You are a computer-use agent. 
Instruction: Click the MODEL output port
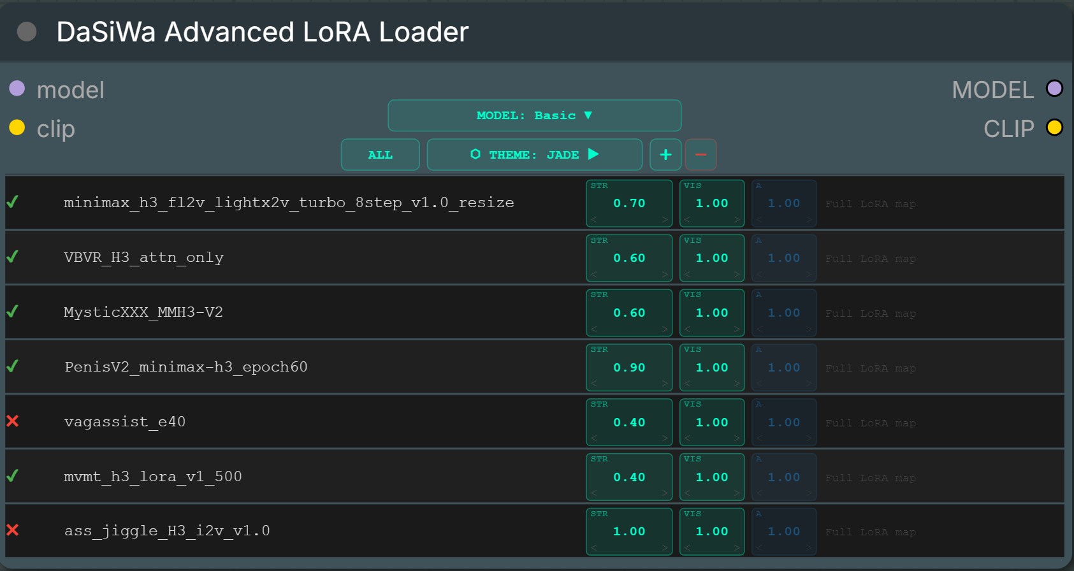1055,89
